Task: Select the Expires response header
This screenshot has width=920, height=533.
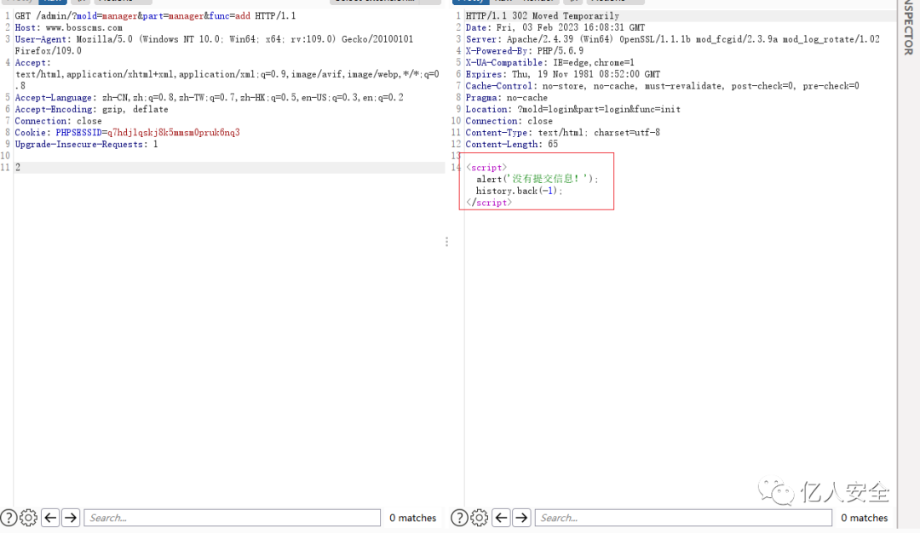Action: coord(563,74)
